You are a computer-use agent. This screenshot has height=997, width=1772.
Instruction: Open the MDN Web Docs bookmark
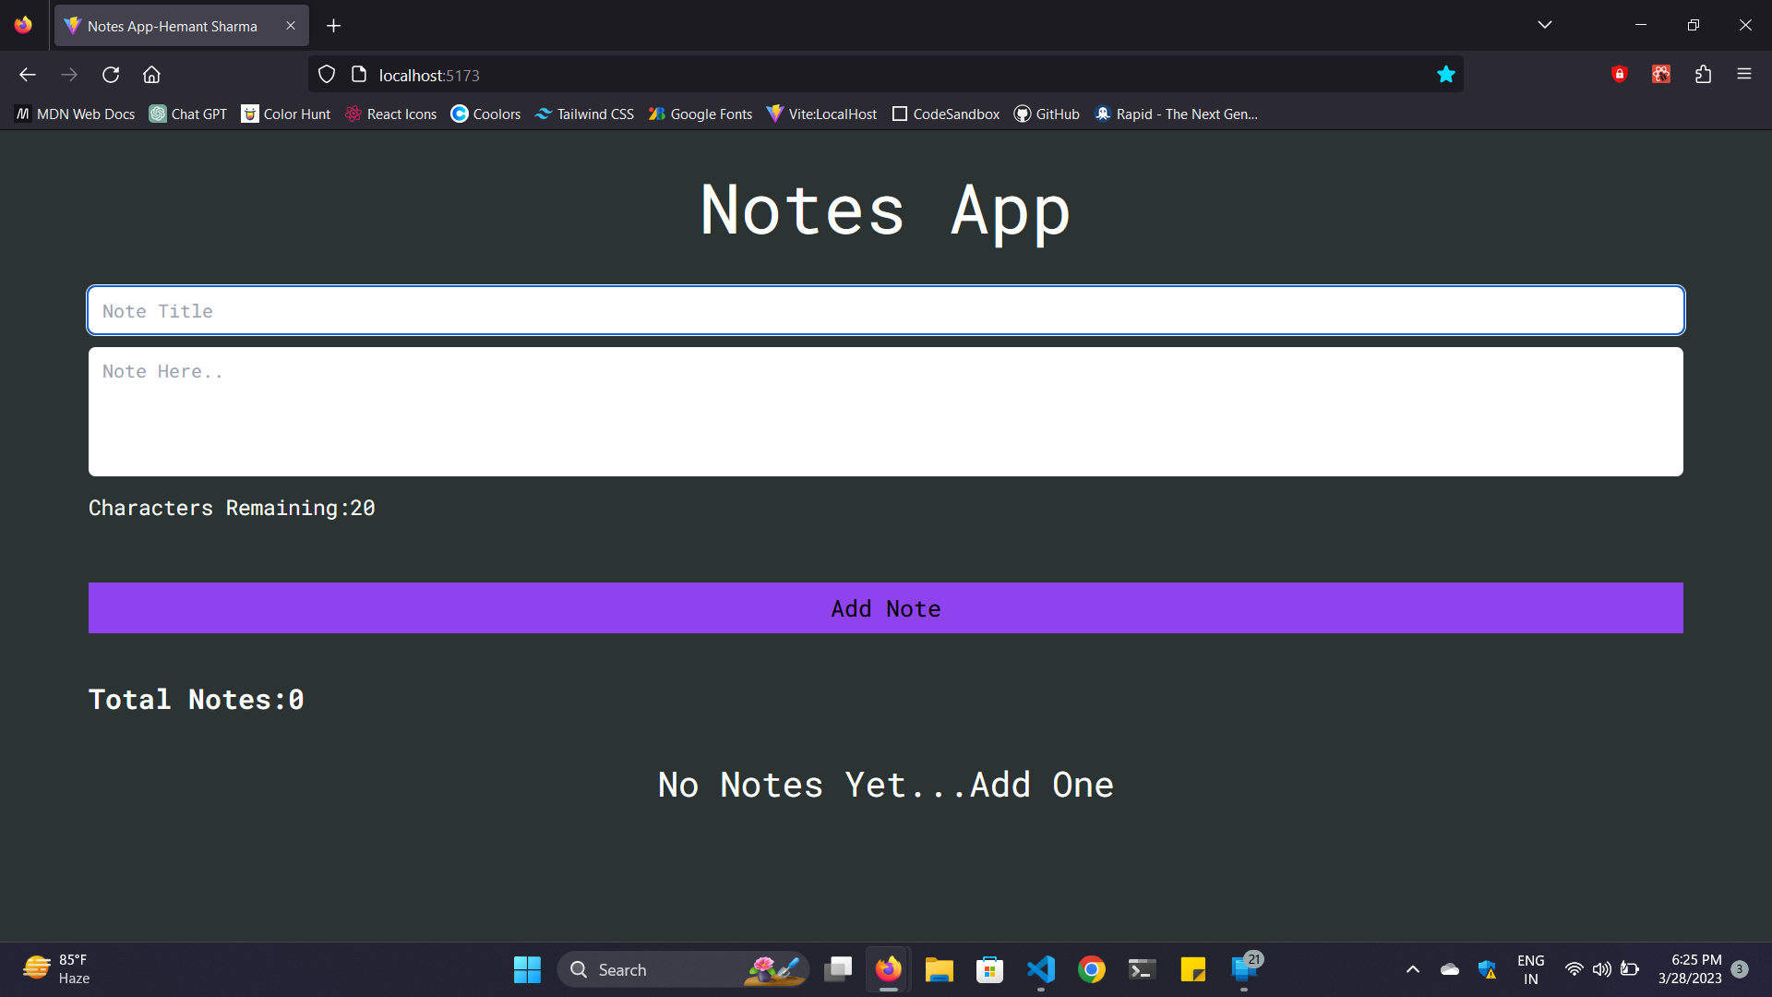(x=75, y=114)
